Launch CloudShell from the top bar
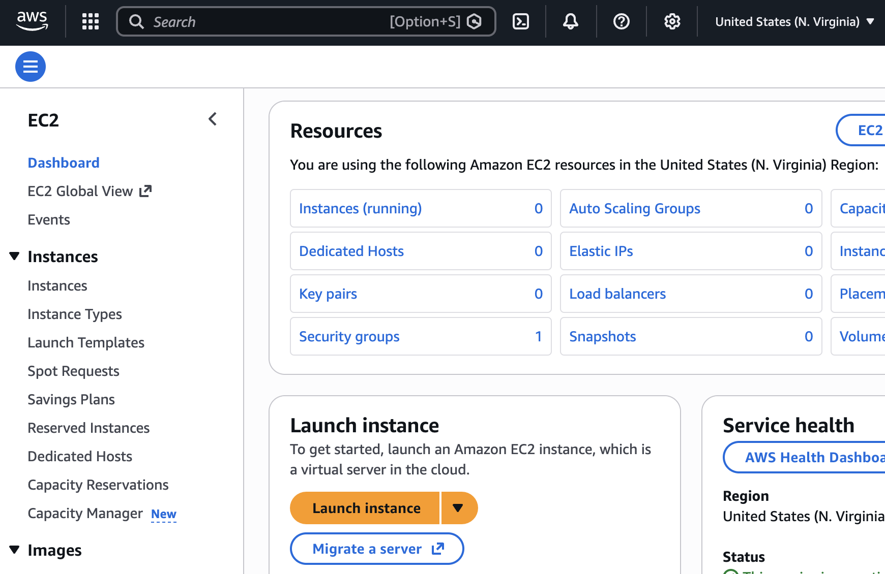The width and height of the screenshot is (885, 574). 520,21
